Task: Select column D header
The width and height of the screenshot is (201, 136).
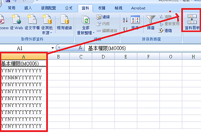Action: tap(103, 57)
